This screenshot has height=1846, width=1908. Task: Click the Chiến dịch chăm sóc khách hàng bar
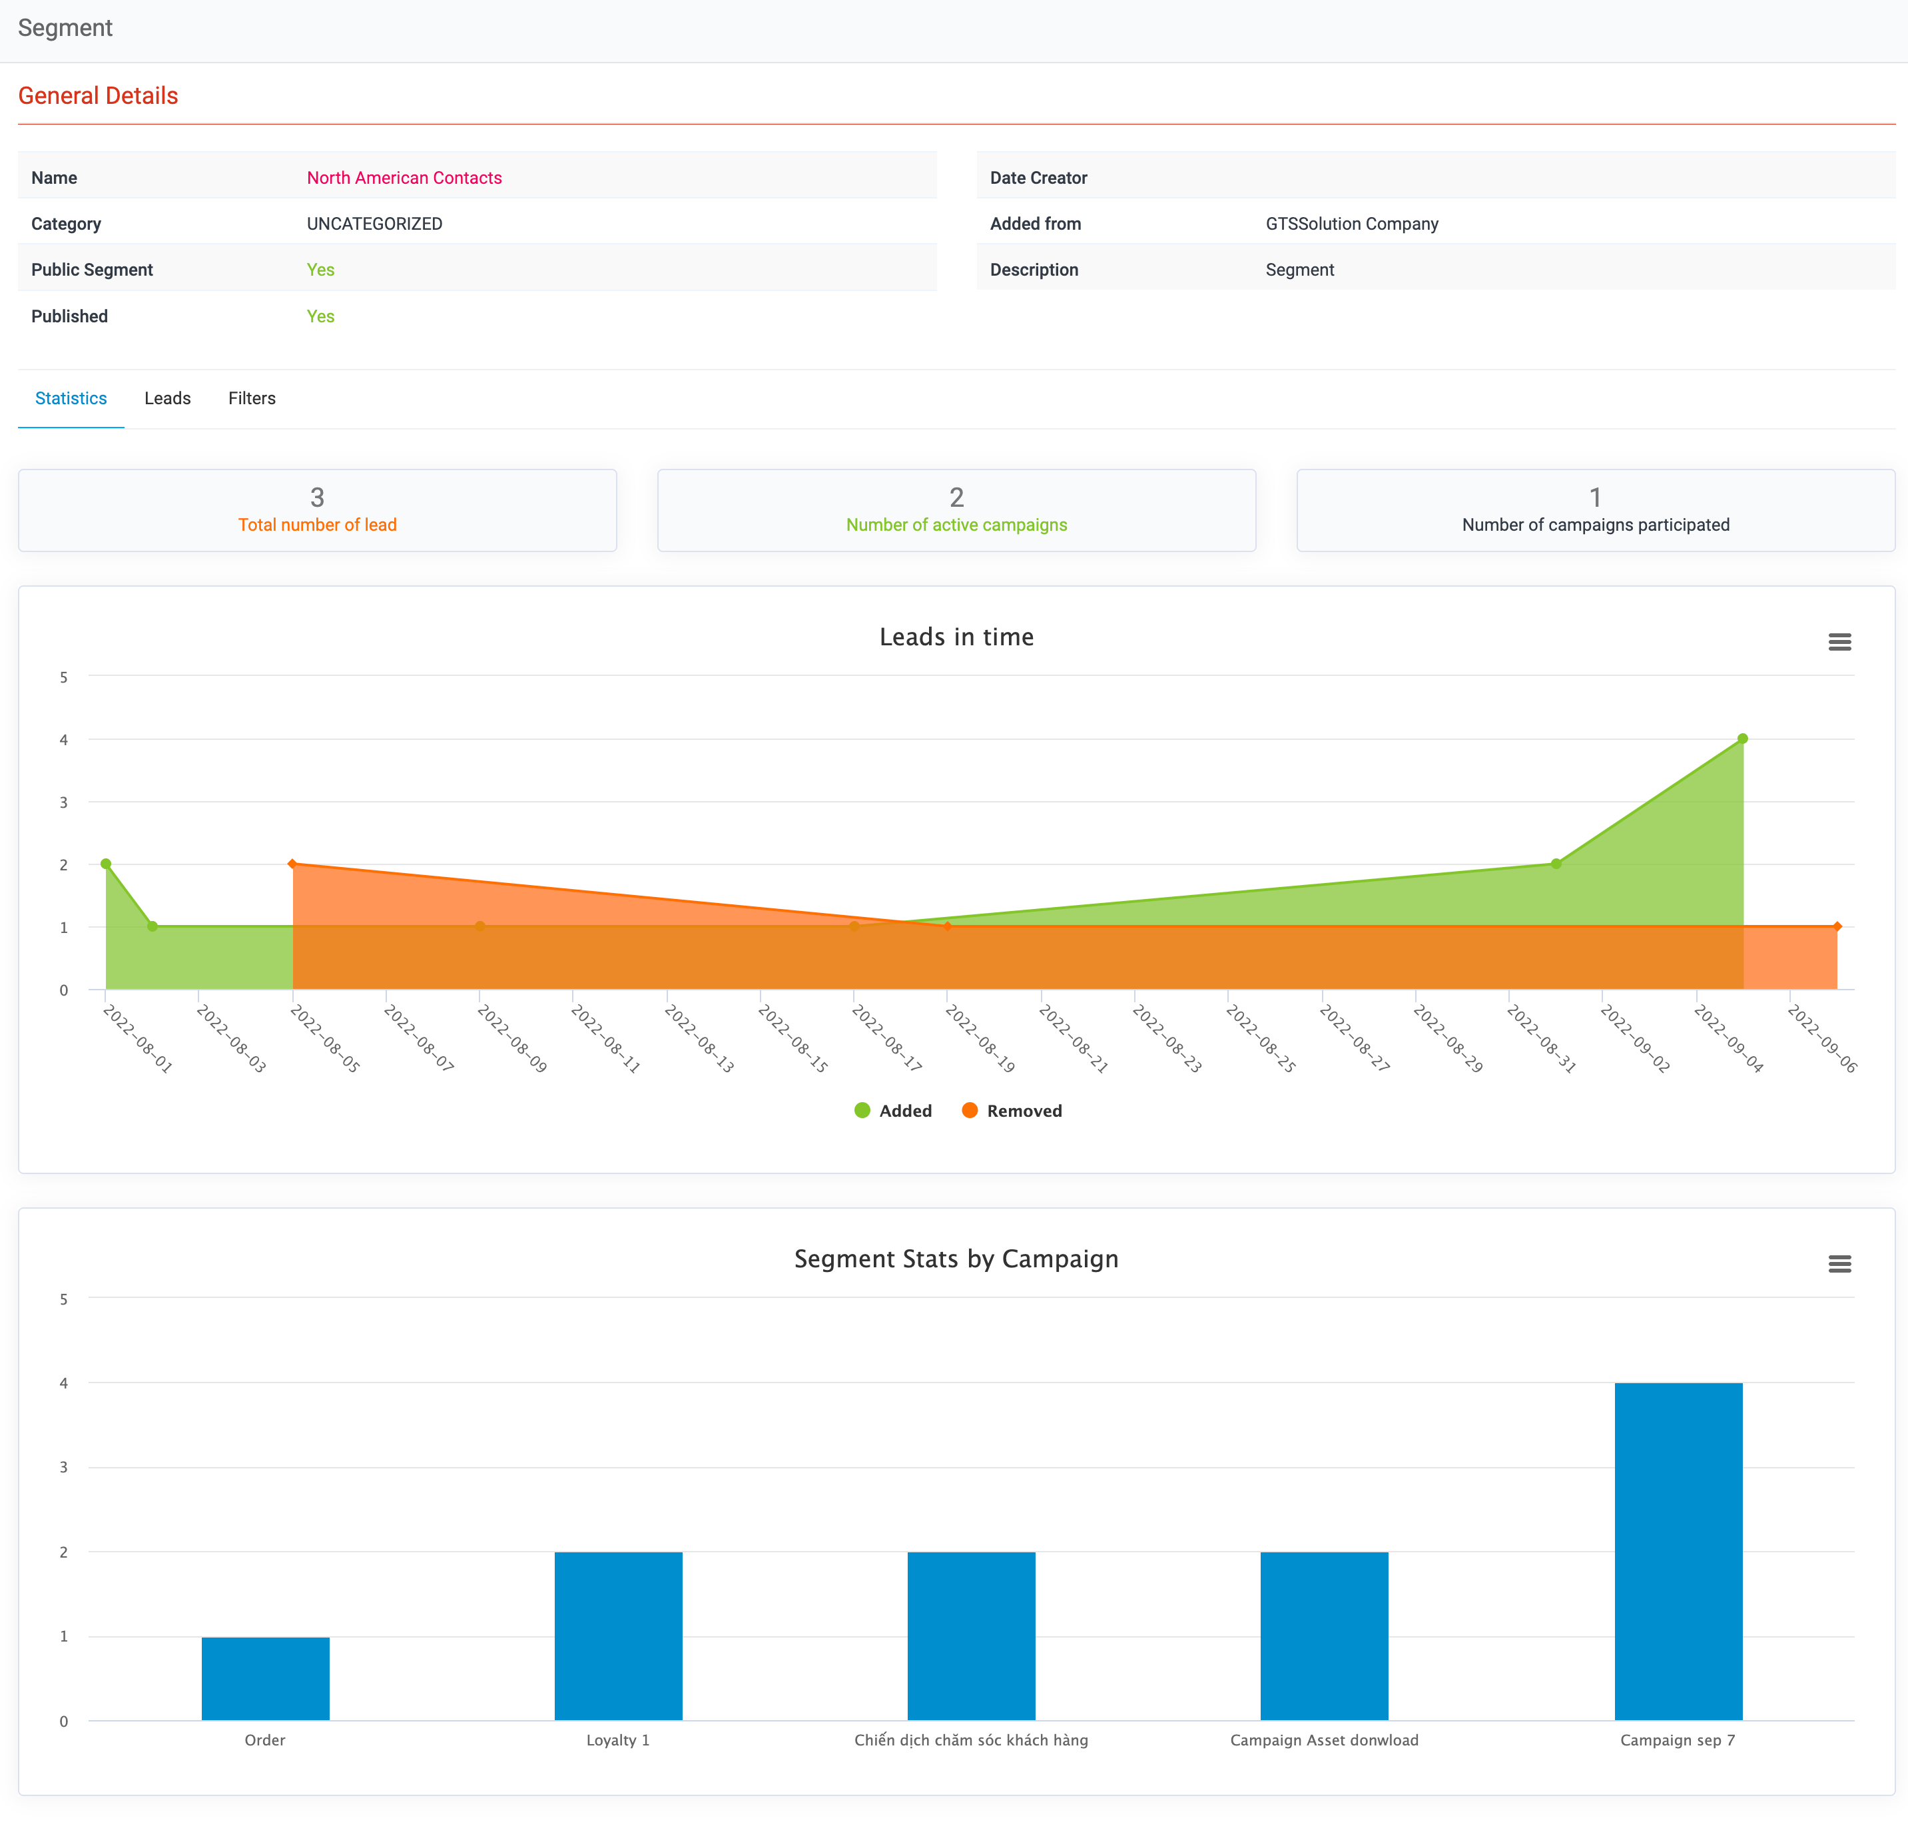[970, 1636]
